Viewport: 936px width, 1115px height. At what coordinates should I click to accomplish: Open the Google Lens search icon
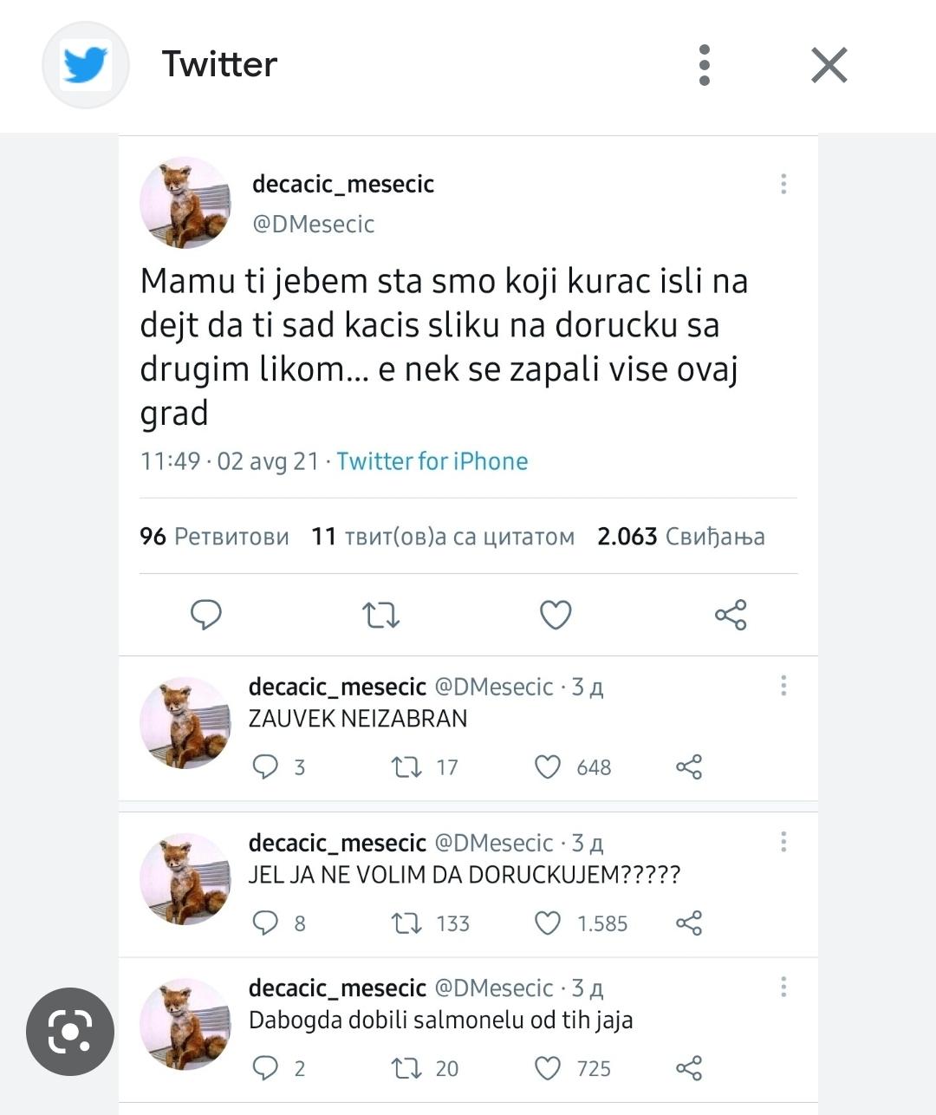[x=70, y=1031]
